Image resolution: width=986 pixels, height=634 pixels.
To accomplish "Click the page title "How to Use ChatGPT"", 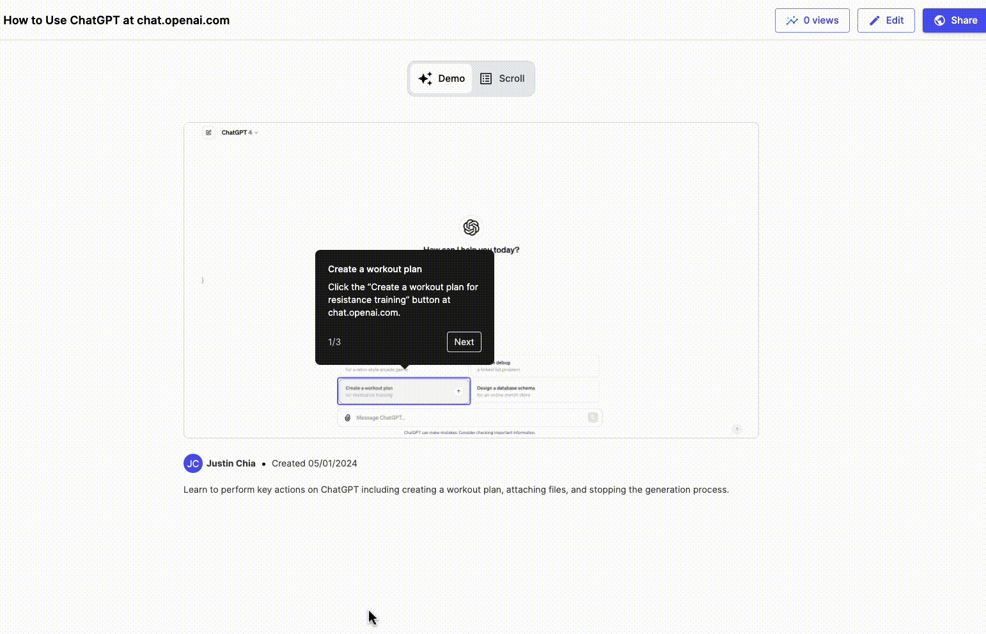I will pos(116,20).
